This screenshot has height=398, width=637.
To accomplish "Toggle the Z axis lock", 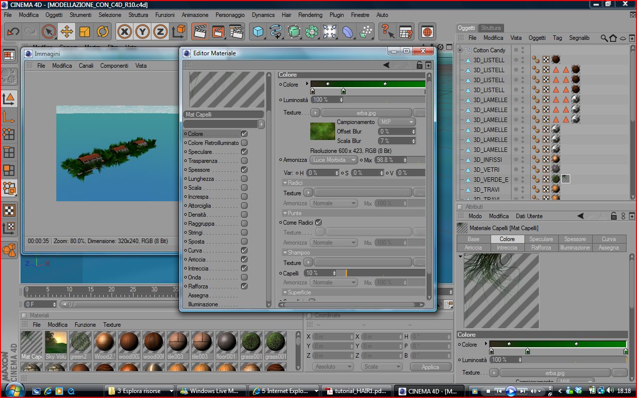I will click(160, 32).
